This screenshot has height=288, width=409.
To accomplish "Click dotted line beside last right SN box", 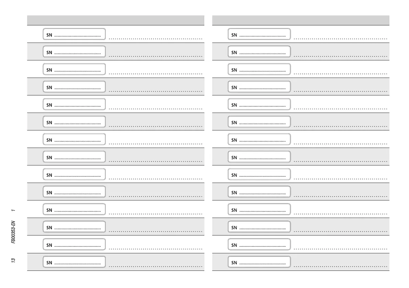I will (341, 266).
